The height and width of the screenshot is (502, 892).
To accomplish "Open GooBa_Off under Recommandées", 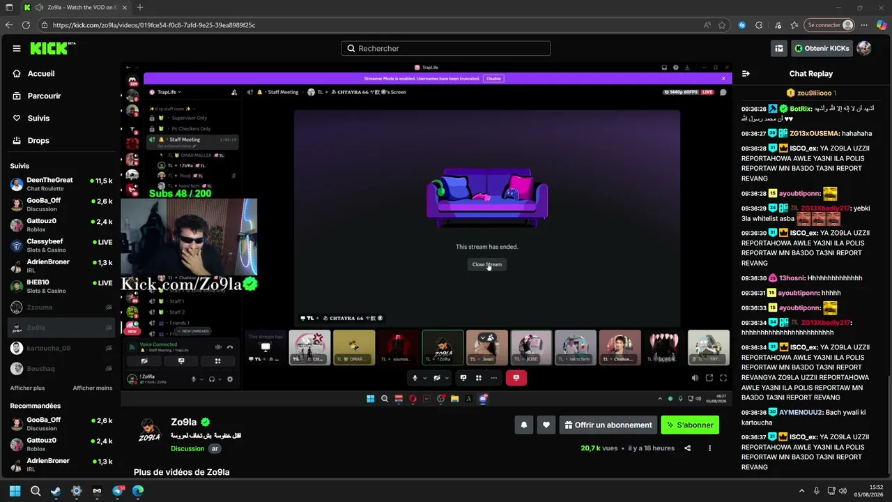I will click(61, 424).
